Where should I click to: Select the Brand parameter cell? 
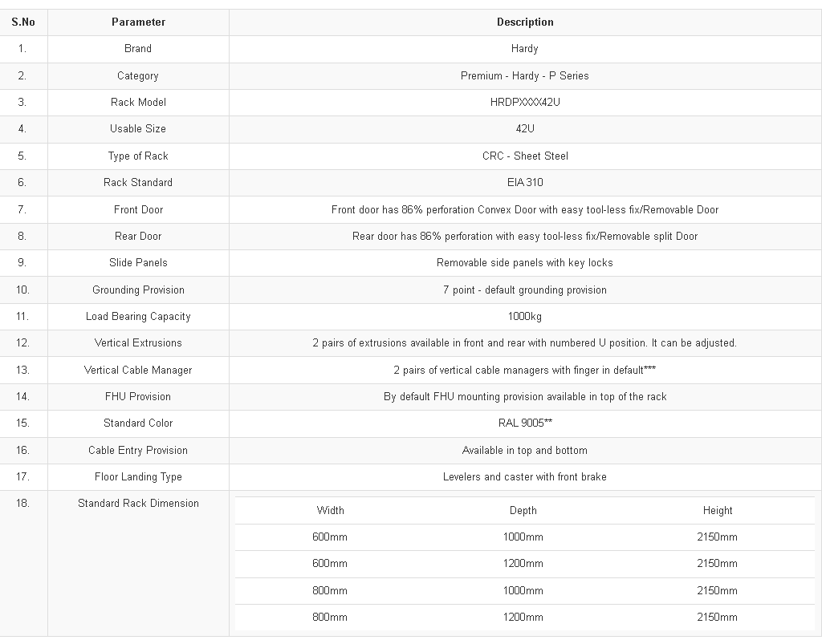pos(138,49)
